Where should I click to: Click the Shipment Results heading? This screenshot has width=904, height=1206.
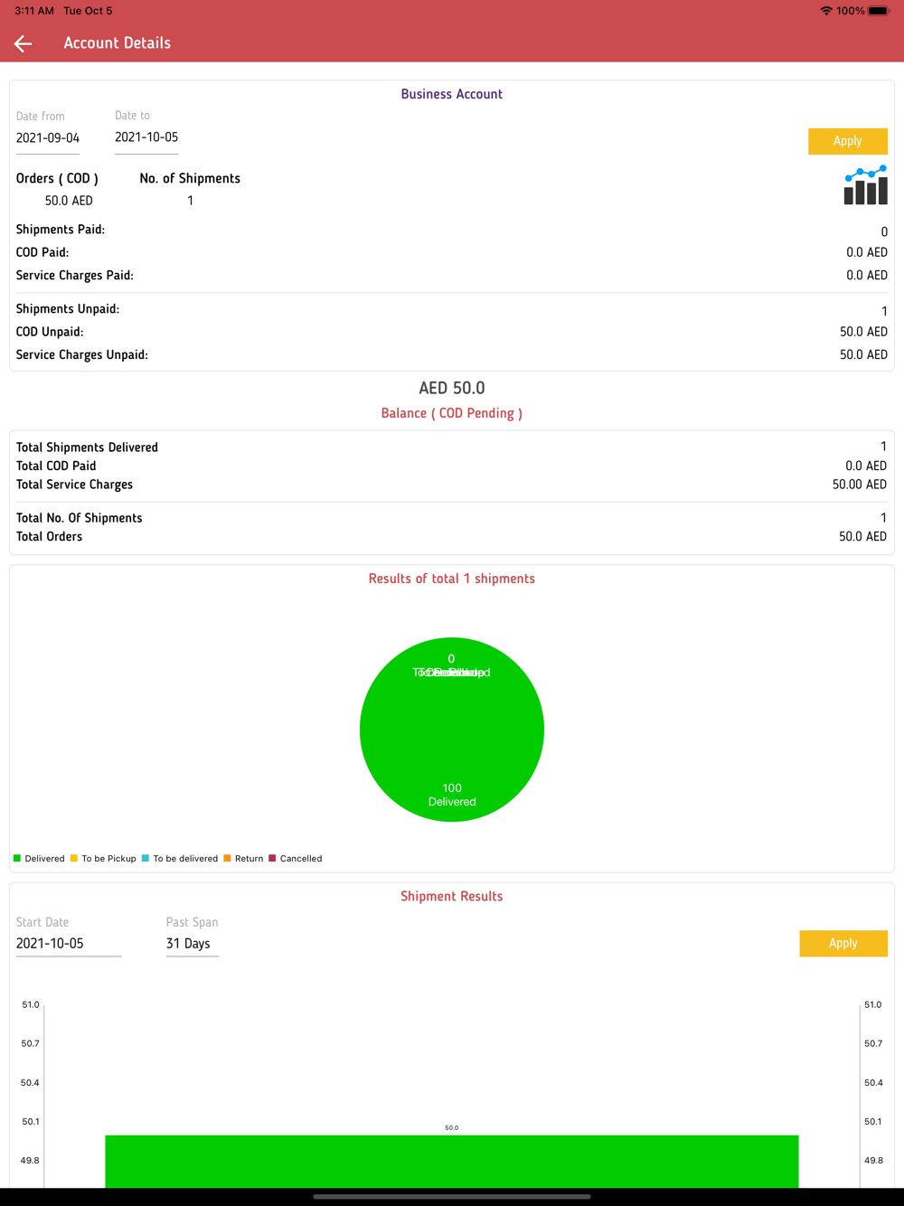coord(452,897)
